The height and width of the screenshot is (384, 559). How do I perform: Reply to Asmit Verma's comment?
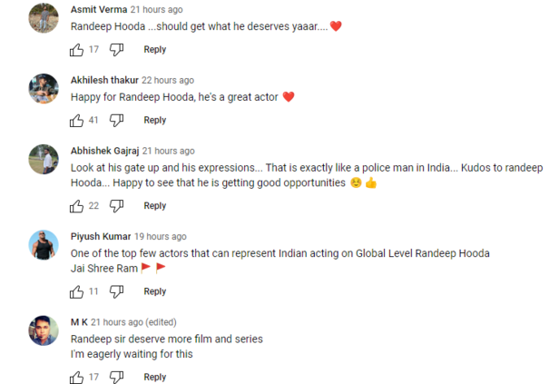pos(154,50)
